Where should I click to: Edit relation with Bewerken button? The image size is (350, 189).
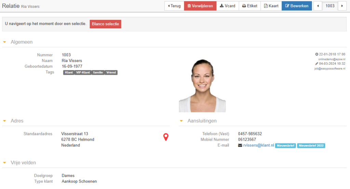tap(297, 6)
